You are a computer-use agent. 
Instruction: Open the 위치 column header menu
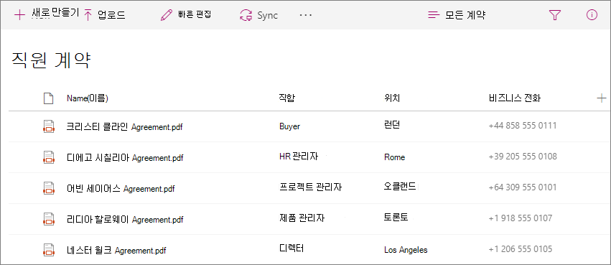pyautogui.click(x=392, y=98)
